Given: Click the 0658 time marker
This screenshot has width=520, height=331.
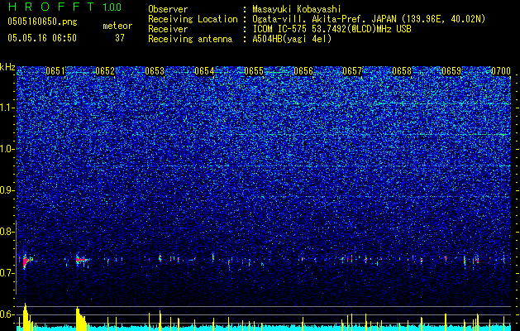Looking at the screenshot, I should pos(402,71).
